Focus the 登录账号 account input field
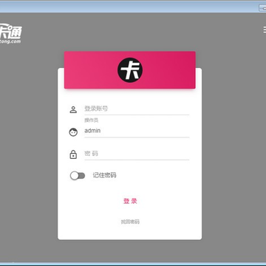 coord(137,109)
